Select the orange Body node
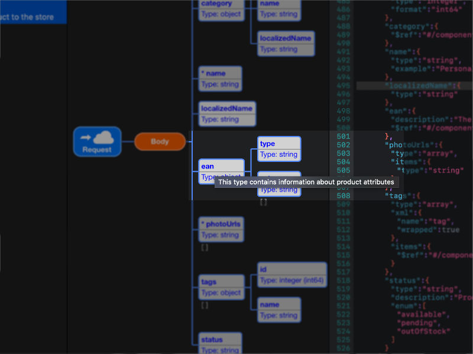The width and height of the screenshot is (473, 354). tap(160, 141)
